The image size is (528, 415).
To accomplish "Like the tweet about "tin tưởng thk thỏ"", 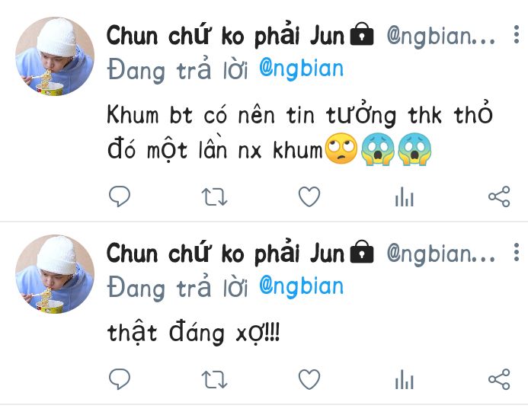I will pos(309,196).
